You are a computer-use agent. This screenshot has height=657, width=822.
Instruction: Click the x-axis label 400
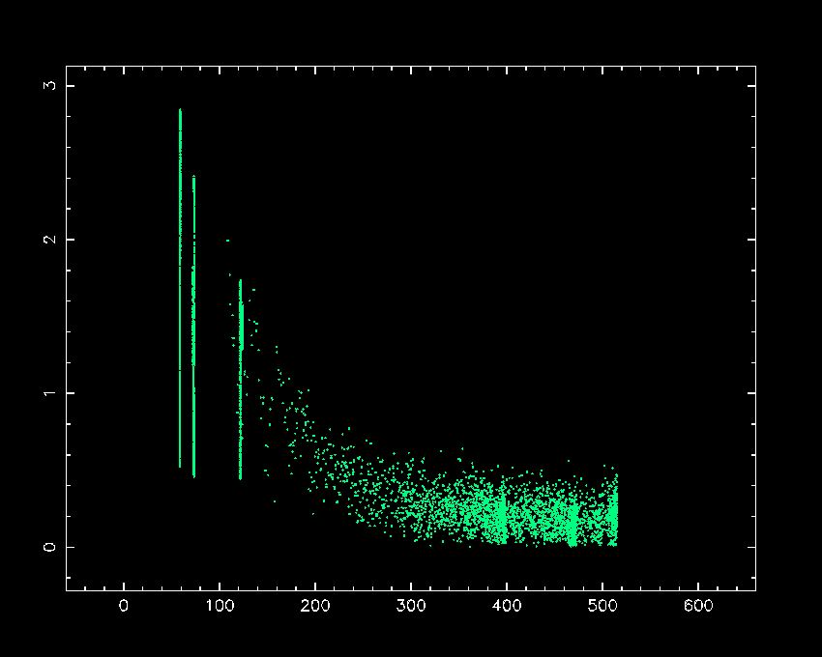pyautogui.click(x=507, y=606)
